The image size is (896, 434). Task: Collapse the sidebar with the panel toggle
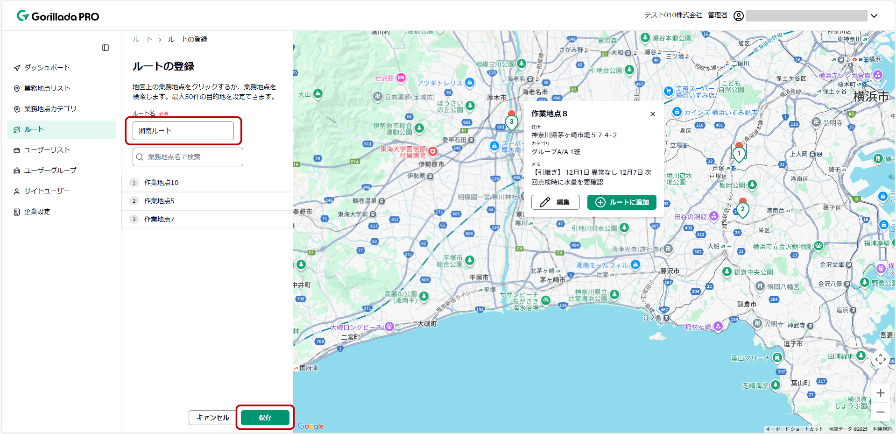tap(106, 47)
